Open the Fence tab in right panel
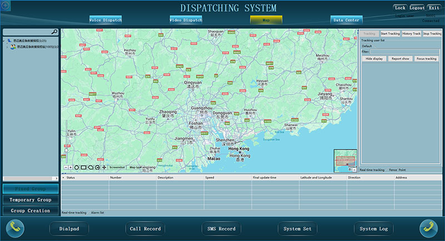This screenshot has height=241, width=445. (x=393, y=170)
